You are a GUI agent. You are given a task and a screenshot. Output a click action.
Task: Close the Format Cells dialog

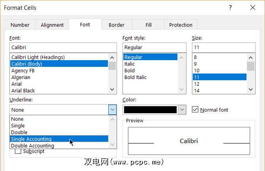click(253, 8)
